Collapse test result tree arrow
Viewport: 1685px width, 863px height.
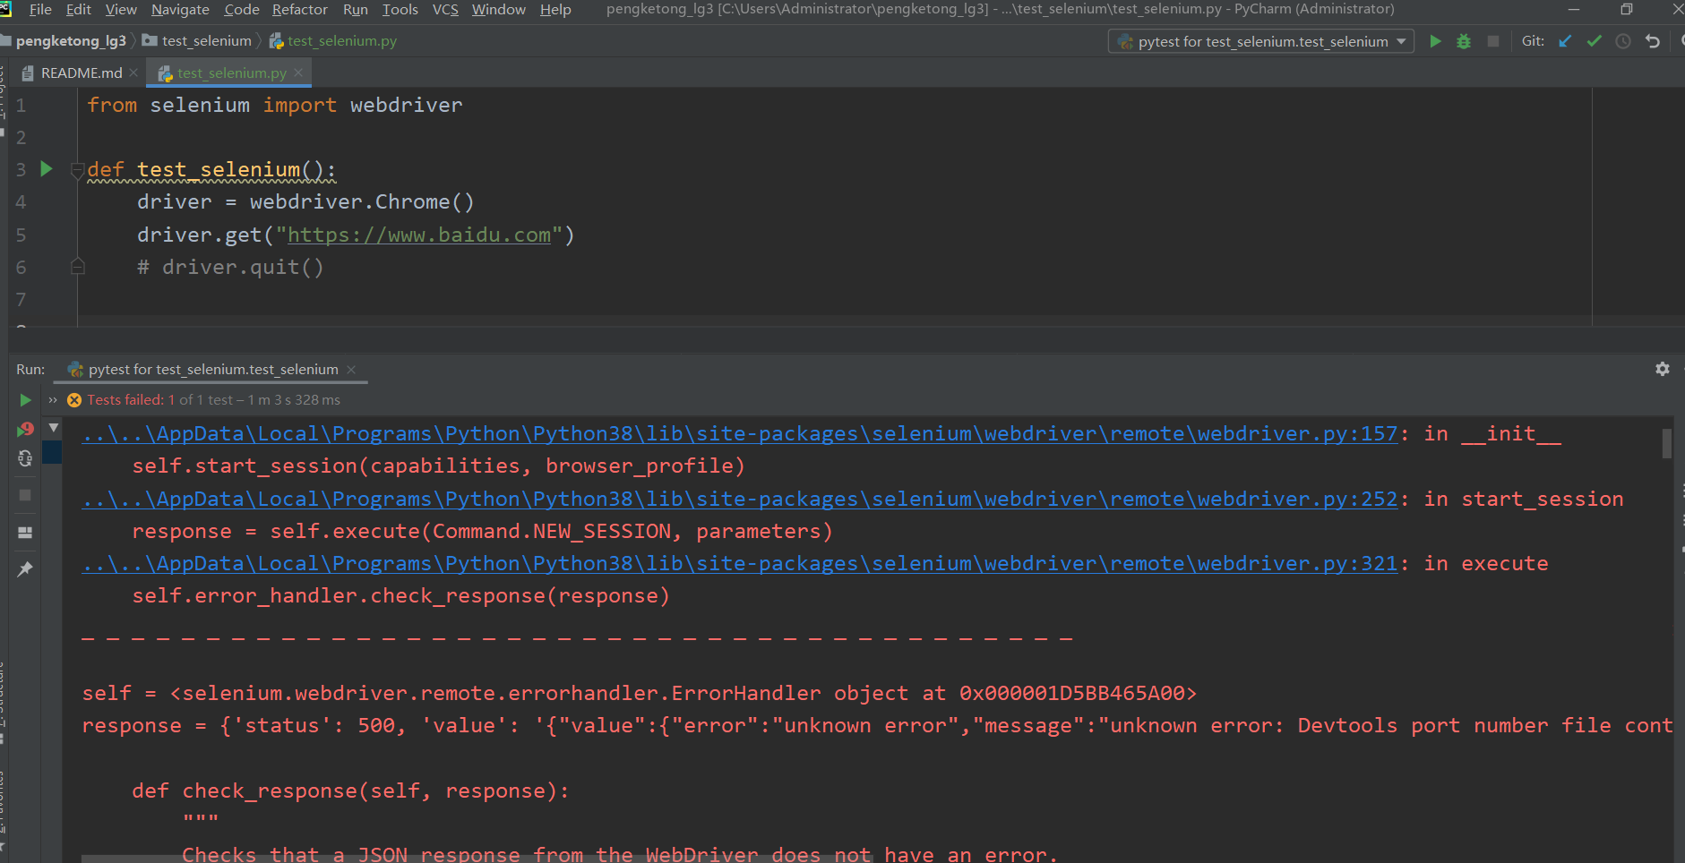click(54, 428)
